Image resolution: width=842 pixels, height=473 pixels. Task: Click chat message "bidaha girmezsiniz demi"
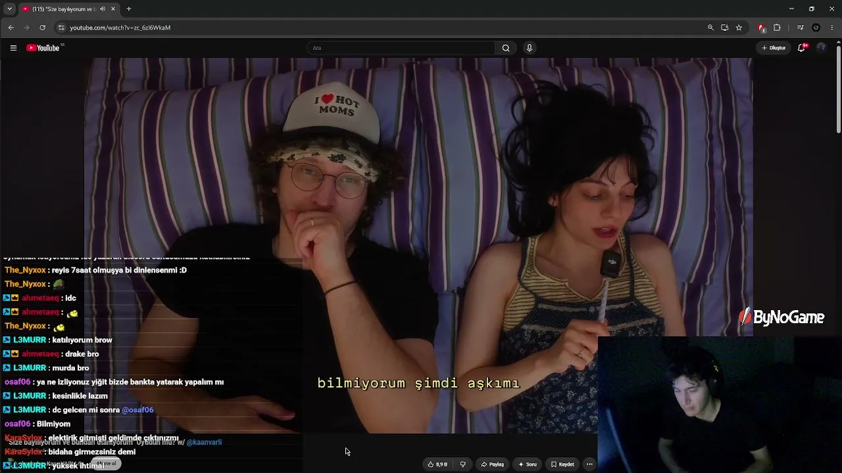pos(92,452)
